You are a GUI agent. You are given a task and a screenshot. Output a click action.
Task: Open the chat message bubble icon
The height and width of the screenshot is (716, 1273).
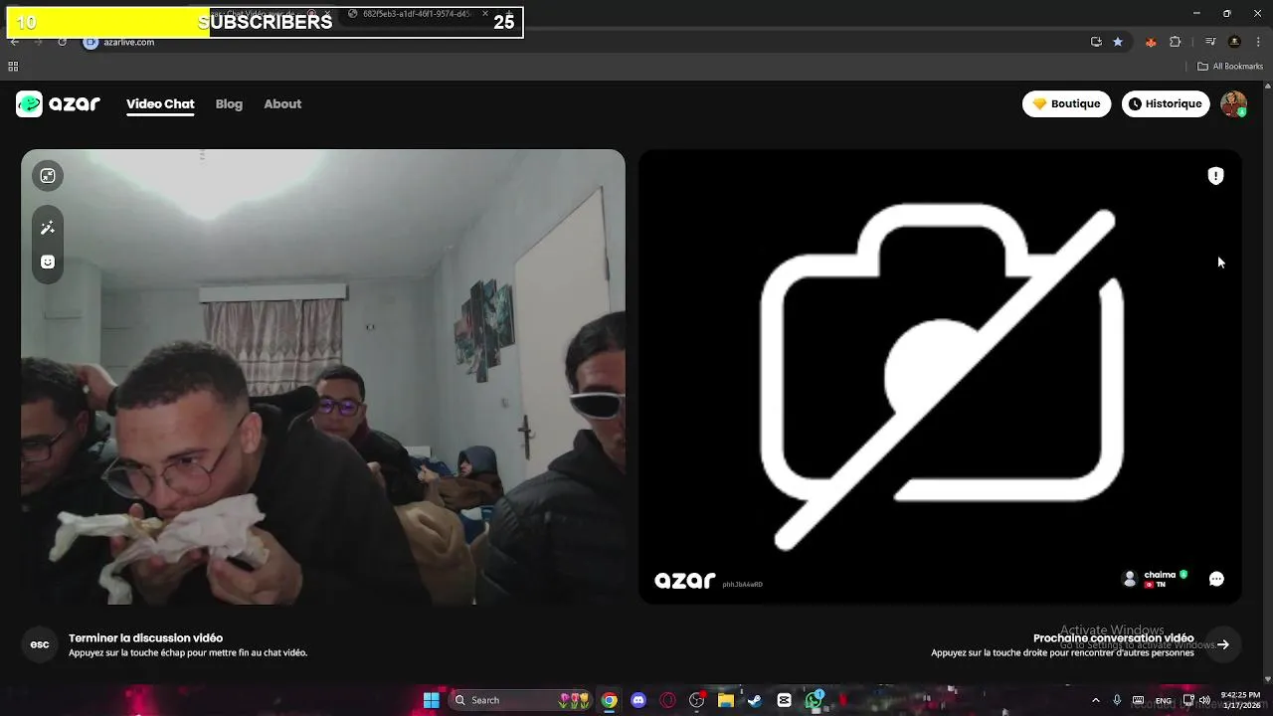click(x=1216, y=579)
